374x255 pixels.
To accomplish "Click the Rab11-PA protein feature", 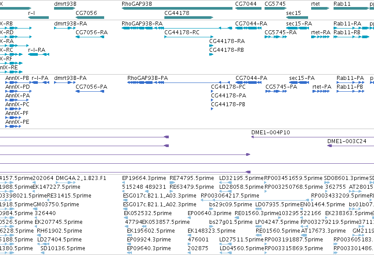I will tap(350, 83).
